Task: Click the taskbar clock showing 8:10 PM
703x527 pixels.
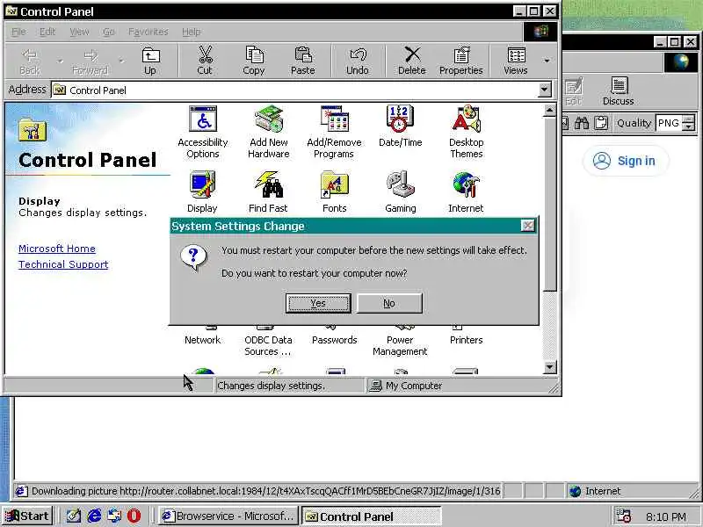Action: (x=666, y=516)
